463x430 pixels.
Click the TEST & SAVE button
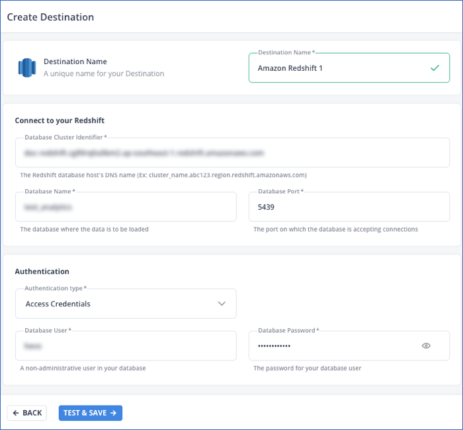[91, 413]
